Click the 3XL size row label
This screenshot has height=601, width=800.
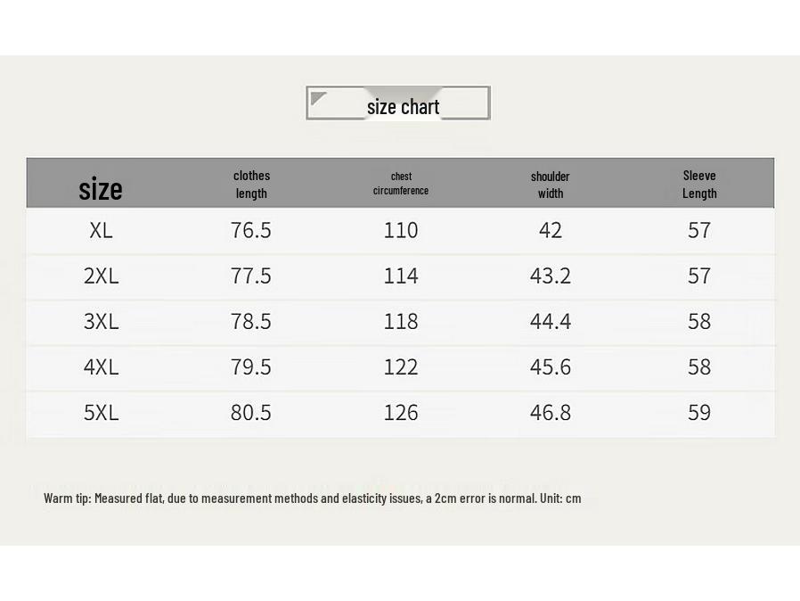click(x=101, y=321)
